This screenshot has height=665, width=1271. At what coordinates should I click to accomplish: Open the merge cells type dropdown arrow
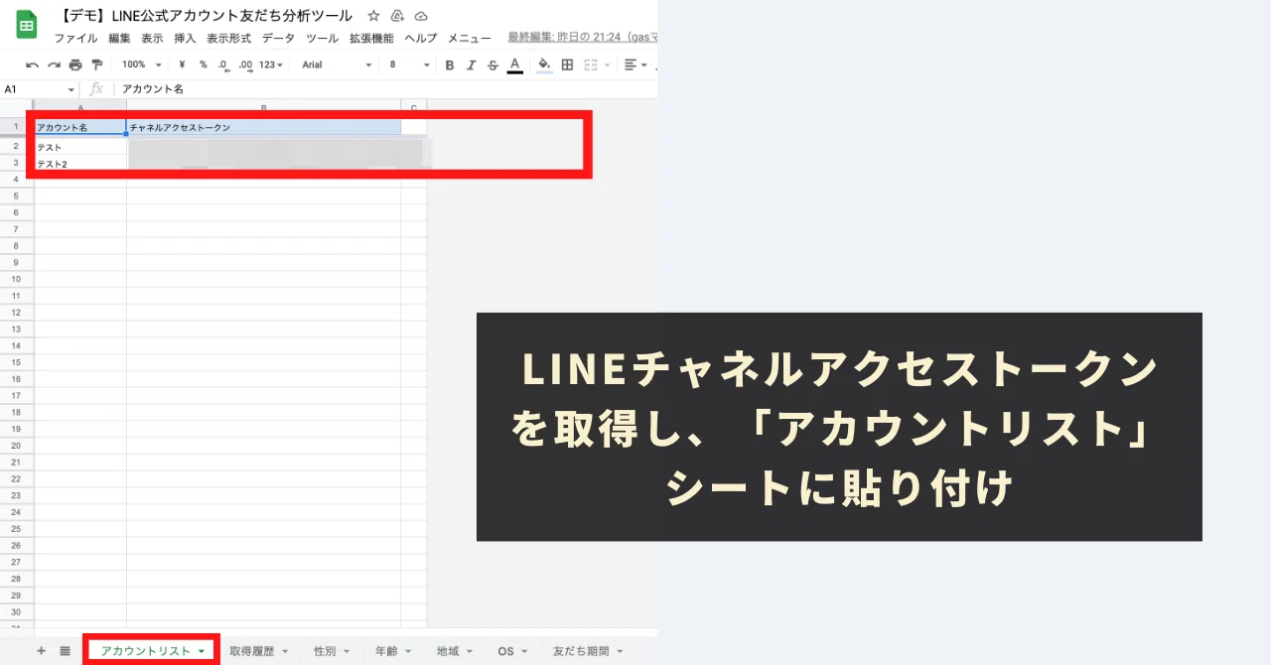(x=606, y=65)
